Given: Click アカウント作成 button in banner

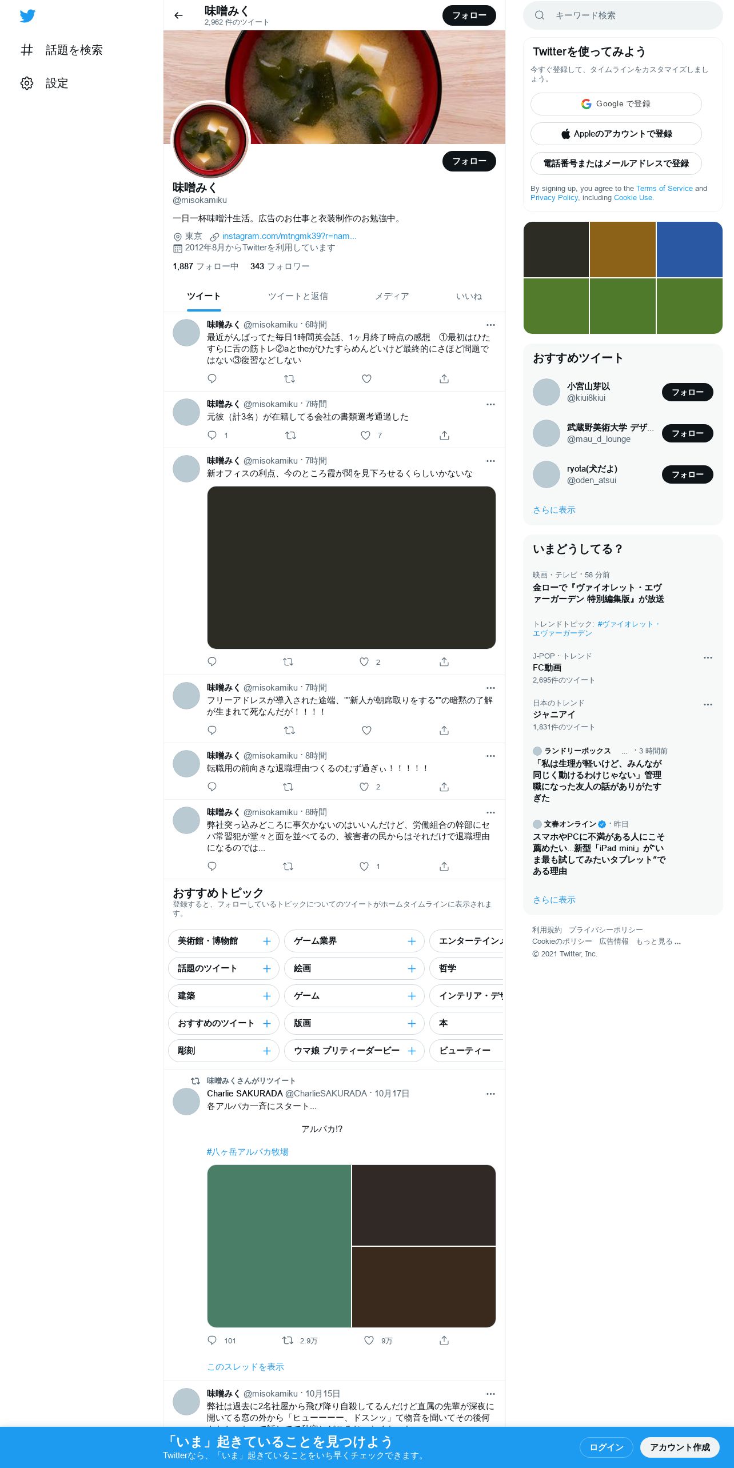Looking at the screenshot, I should pyautogui.click(x=680, y=1447).
